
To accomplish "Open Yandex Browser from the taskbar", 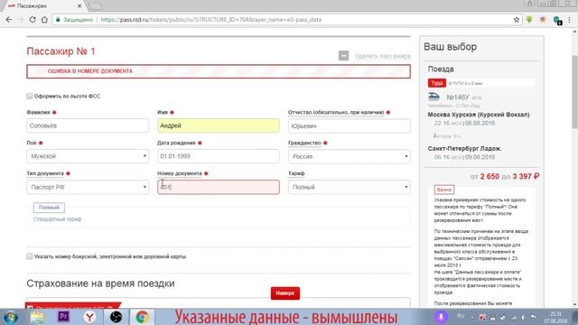I will coord(89,317).
